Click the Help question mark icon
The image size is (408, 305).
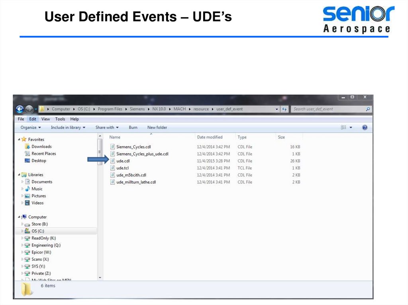(x=365, y=128)
